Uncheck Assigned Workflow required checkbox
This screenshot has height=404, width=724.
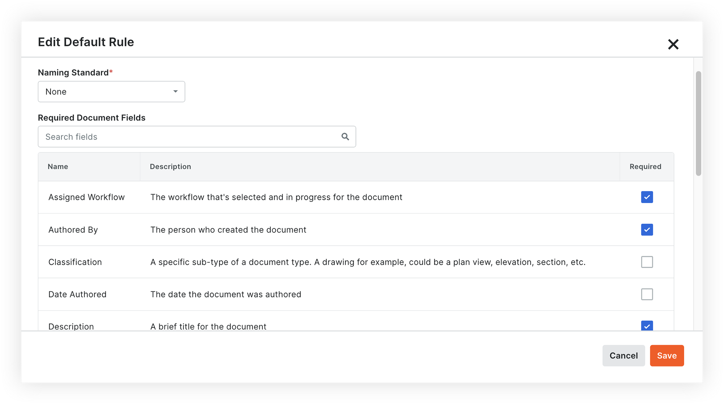coord(647,197)
